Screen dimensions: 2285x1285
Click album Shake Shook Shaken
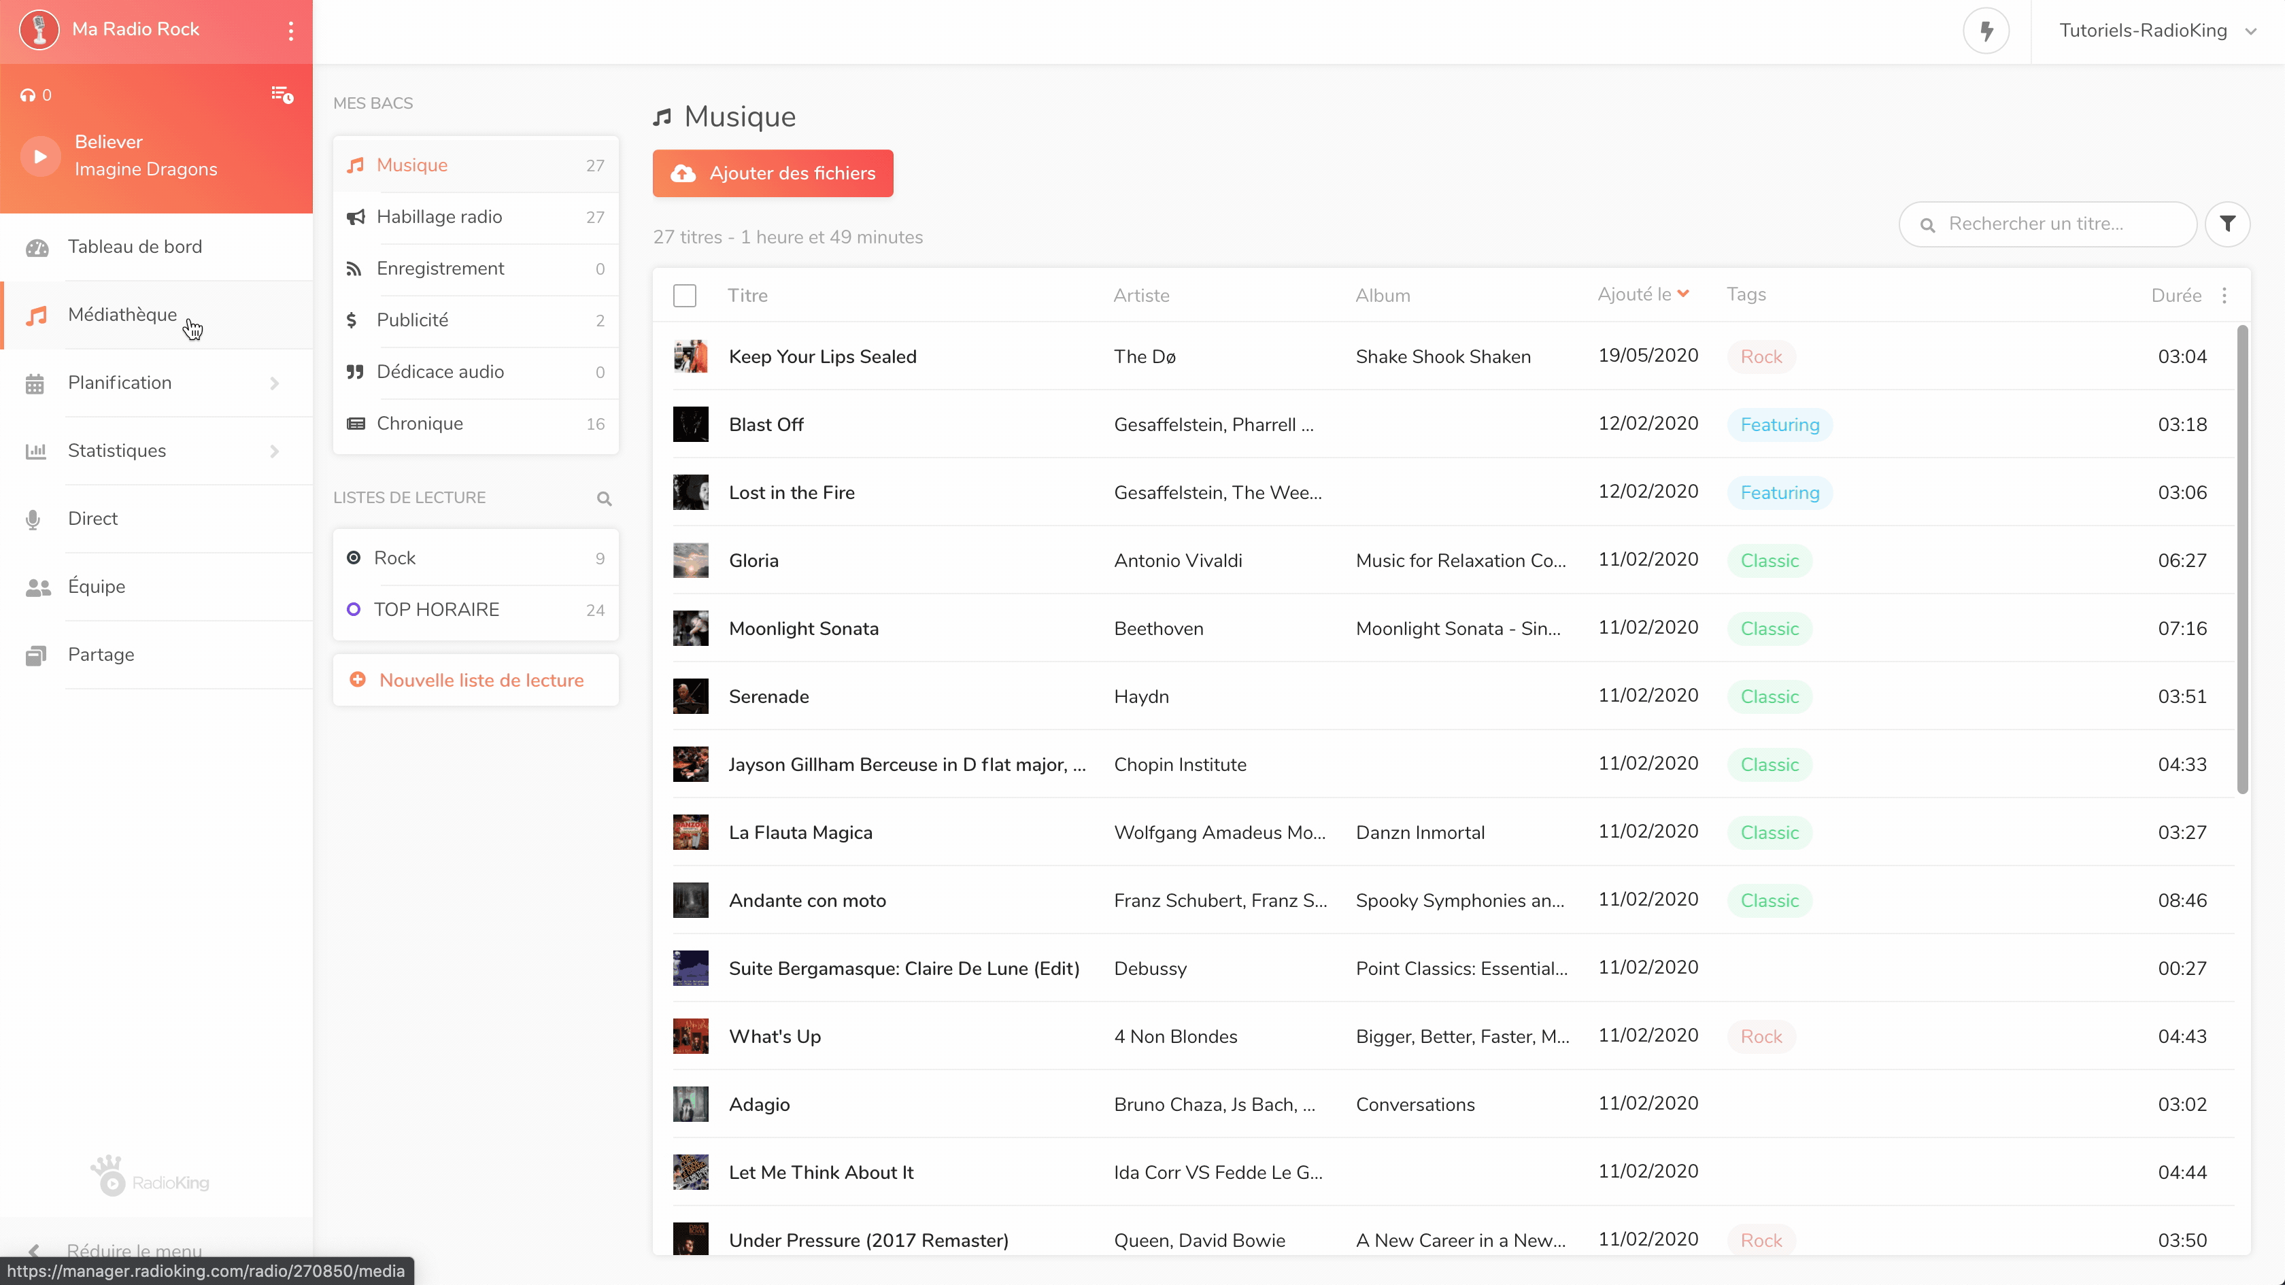pos(1442,356)
